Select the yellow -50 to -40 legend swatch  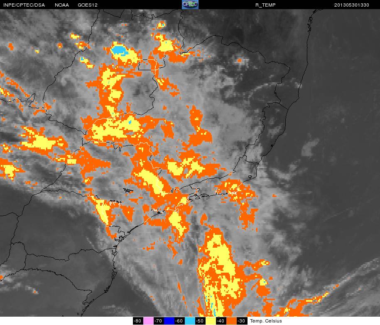click(x=211, y=321)
